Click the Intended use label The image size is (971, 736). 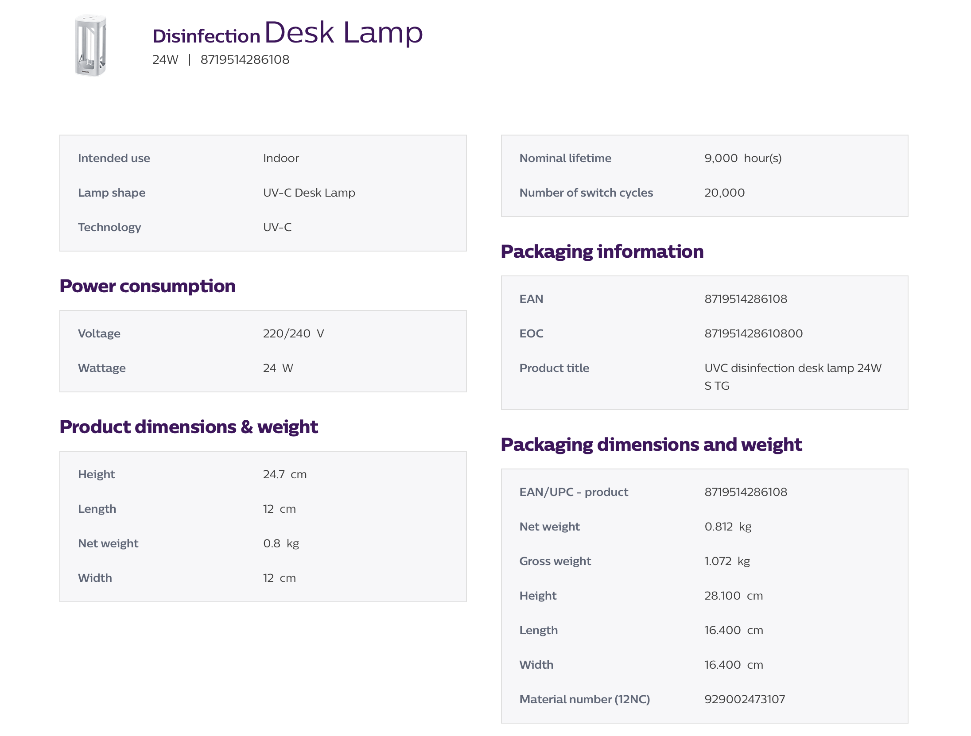click(x=114, y=158)
